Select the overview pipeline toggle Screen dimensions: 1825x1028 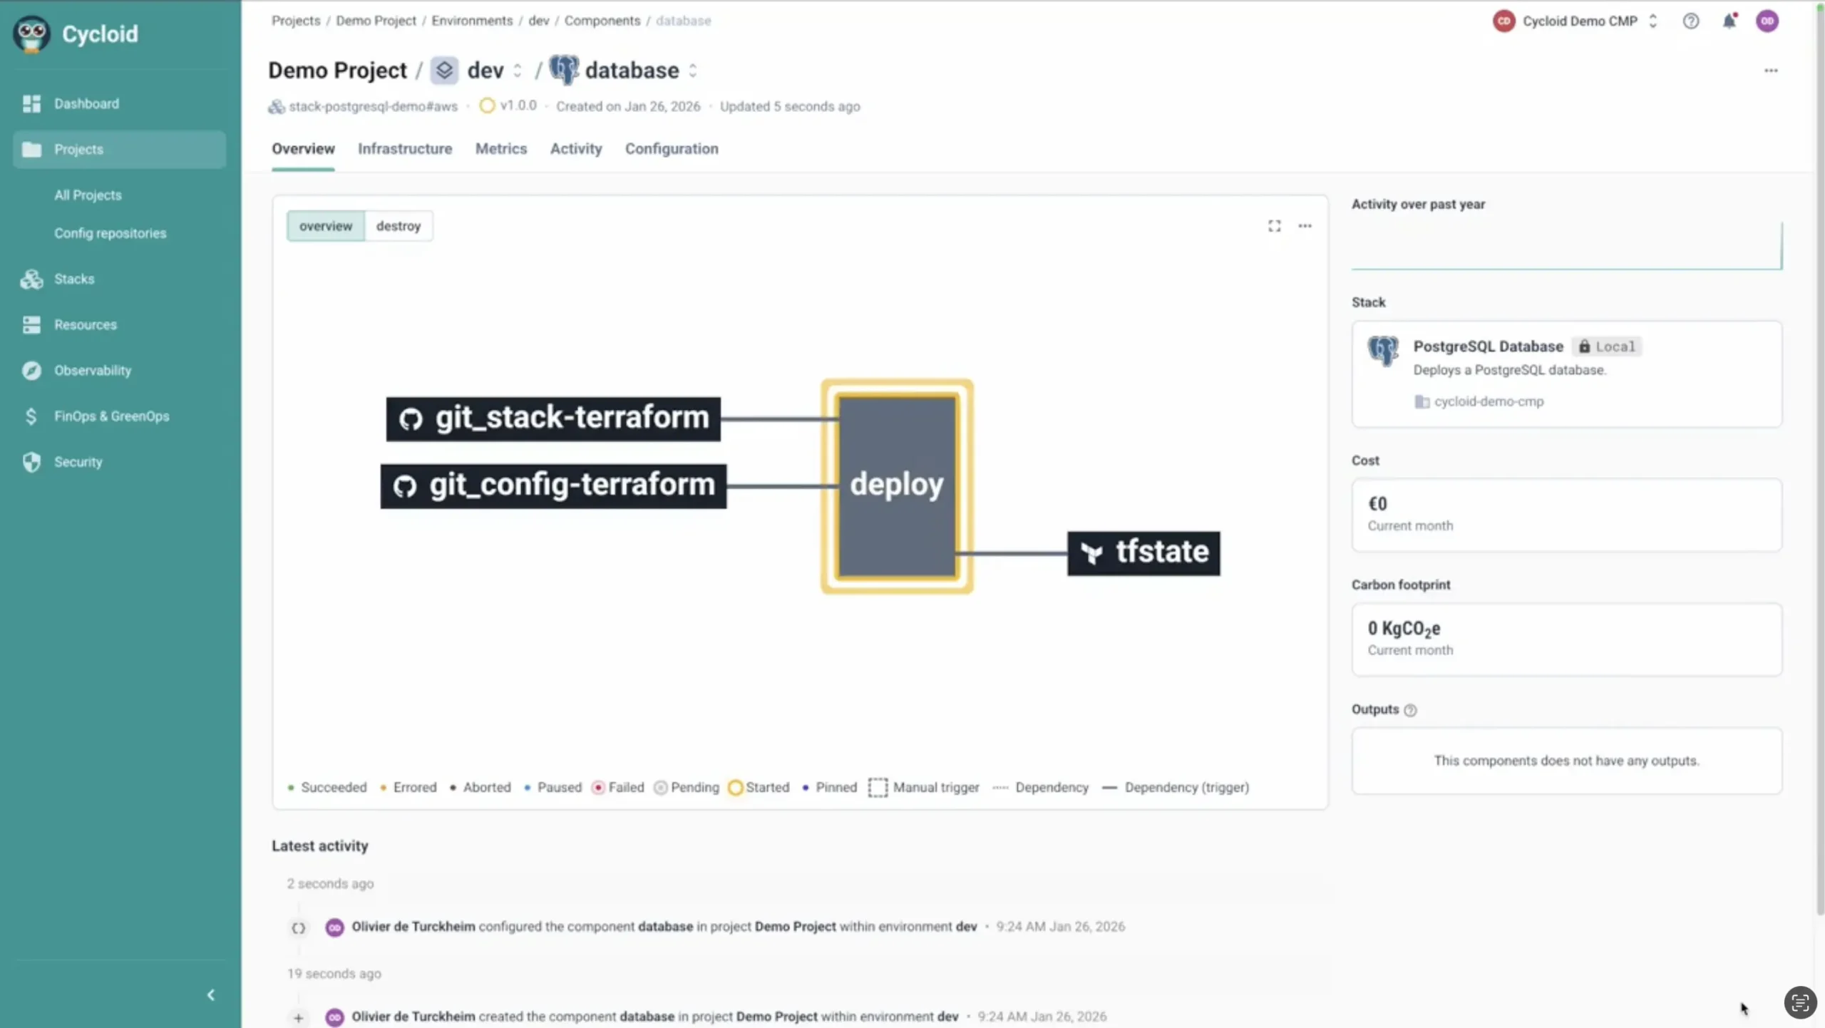326,226
